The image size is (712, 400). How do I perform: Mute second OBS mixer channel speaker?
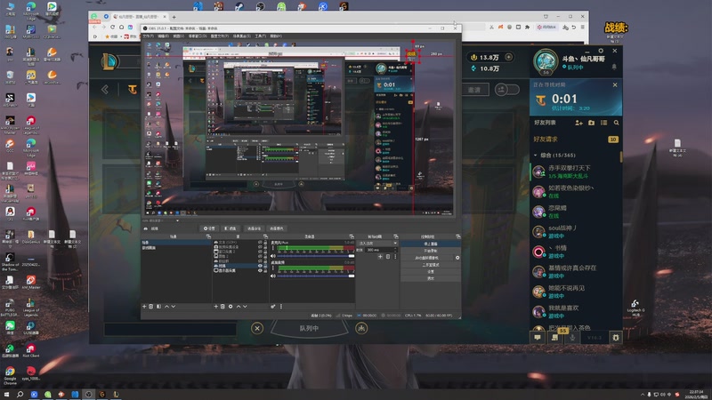pos(273,276)
